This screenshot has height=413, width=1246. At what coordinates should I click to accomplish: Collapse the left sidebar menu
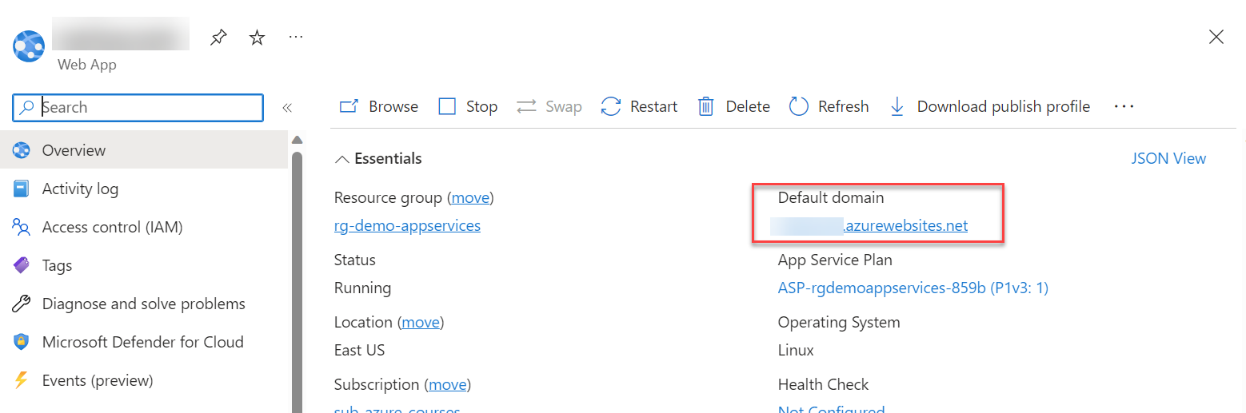tap(286, 108)
